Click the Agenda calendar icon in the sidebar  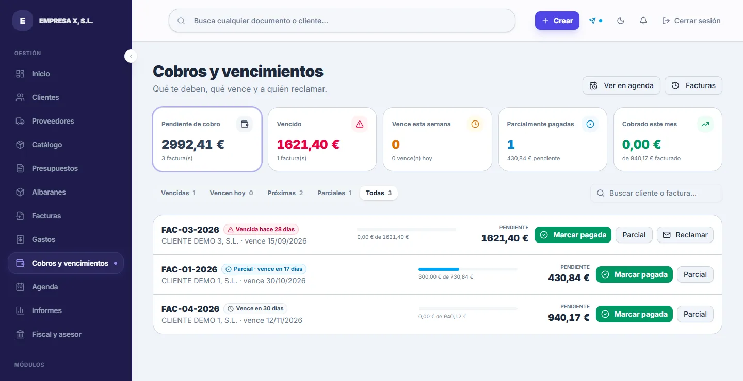point(20,287)
